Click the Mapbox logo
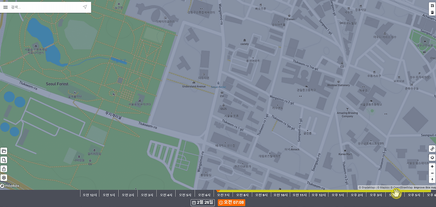This screenshot has width=436, height=207. point(10,186)
